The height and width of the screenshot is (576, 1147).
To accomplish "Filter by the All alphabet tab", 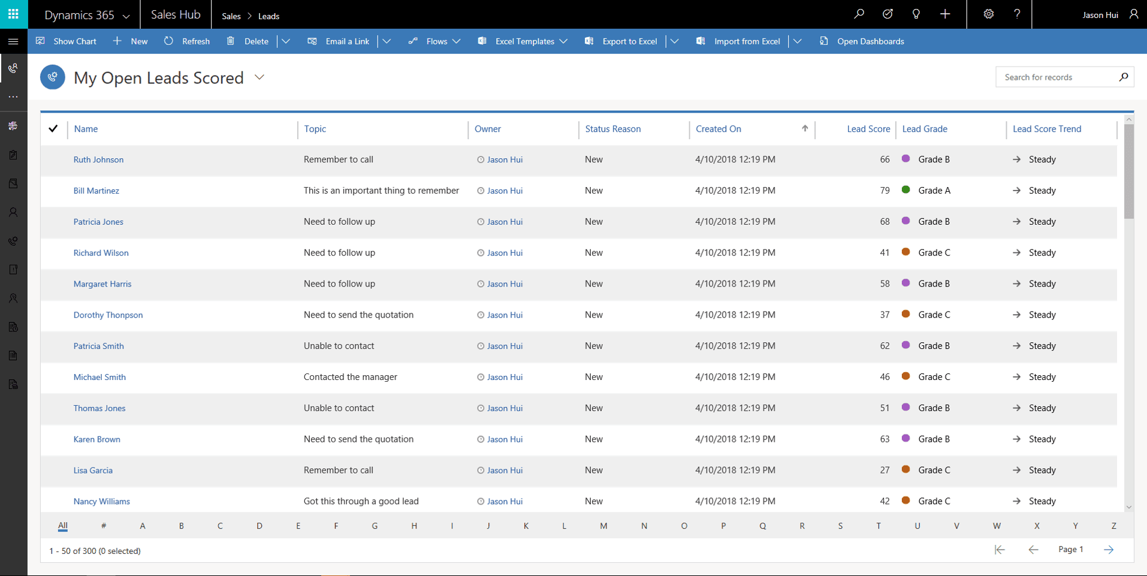I will (62, 526).
